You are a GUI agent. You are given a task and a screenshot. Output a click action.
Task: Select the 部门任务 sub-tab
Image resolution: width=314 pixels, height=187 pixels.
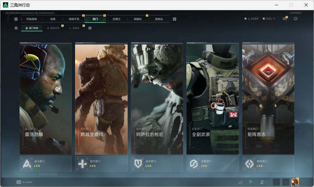(32, 28)
